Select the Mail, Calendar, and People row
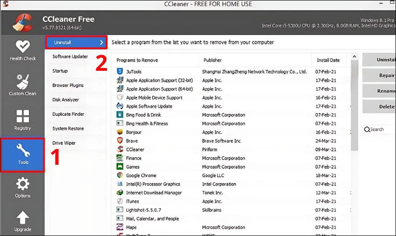Screen dimensions: 396x236 pyautogui.click(x=231, y=219)
